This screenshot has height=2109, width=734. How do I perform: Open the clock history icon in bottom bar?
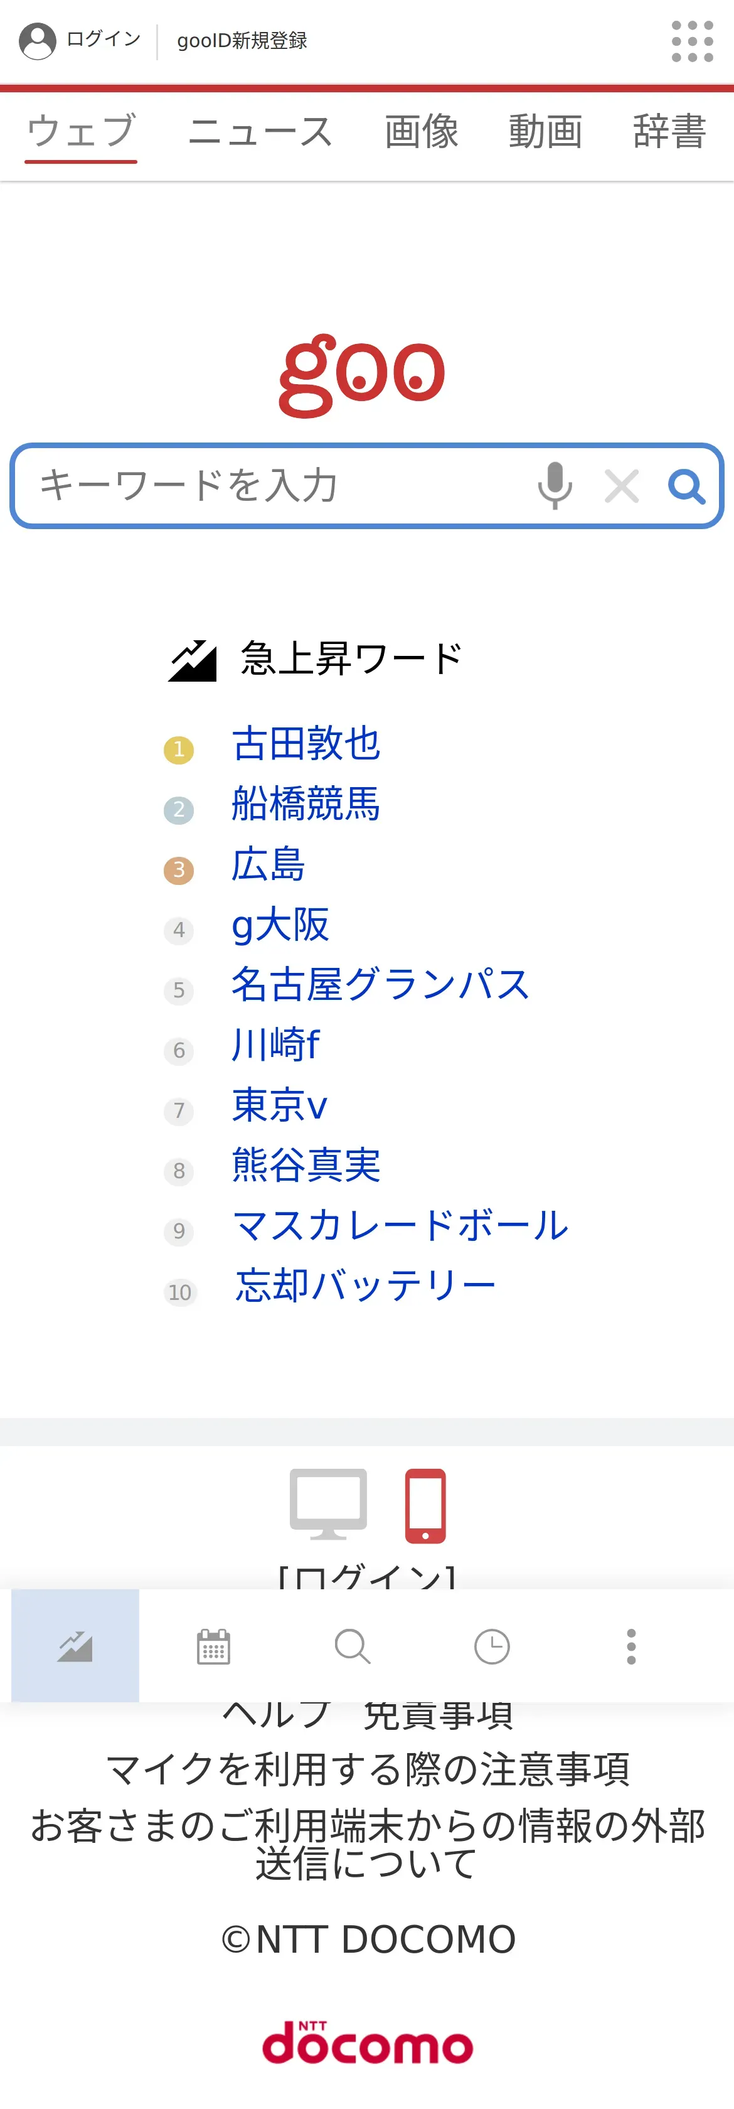(x=492, y=1646)
